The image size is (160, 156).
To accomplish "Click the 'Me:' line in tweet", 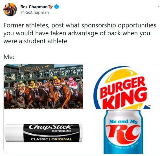I will 9,57.
